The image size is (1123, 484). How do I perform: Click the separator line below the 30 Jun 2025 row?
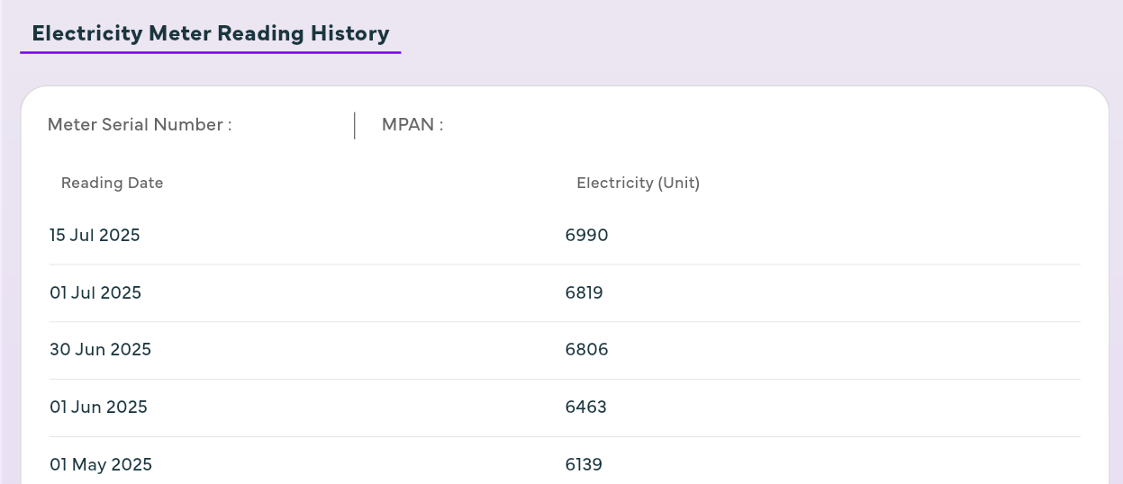tap(565, 379)
